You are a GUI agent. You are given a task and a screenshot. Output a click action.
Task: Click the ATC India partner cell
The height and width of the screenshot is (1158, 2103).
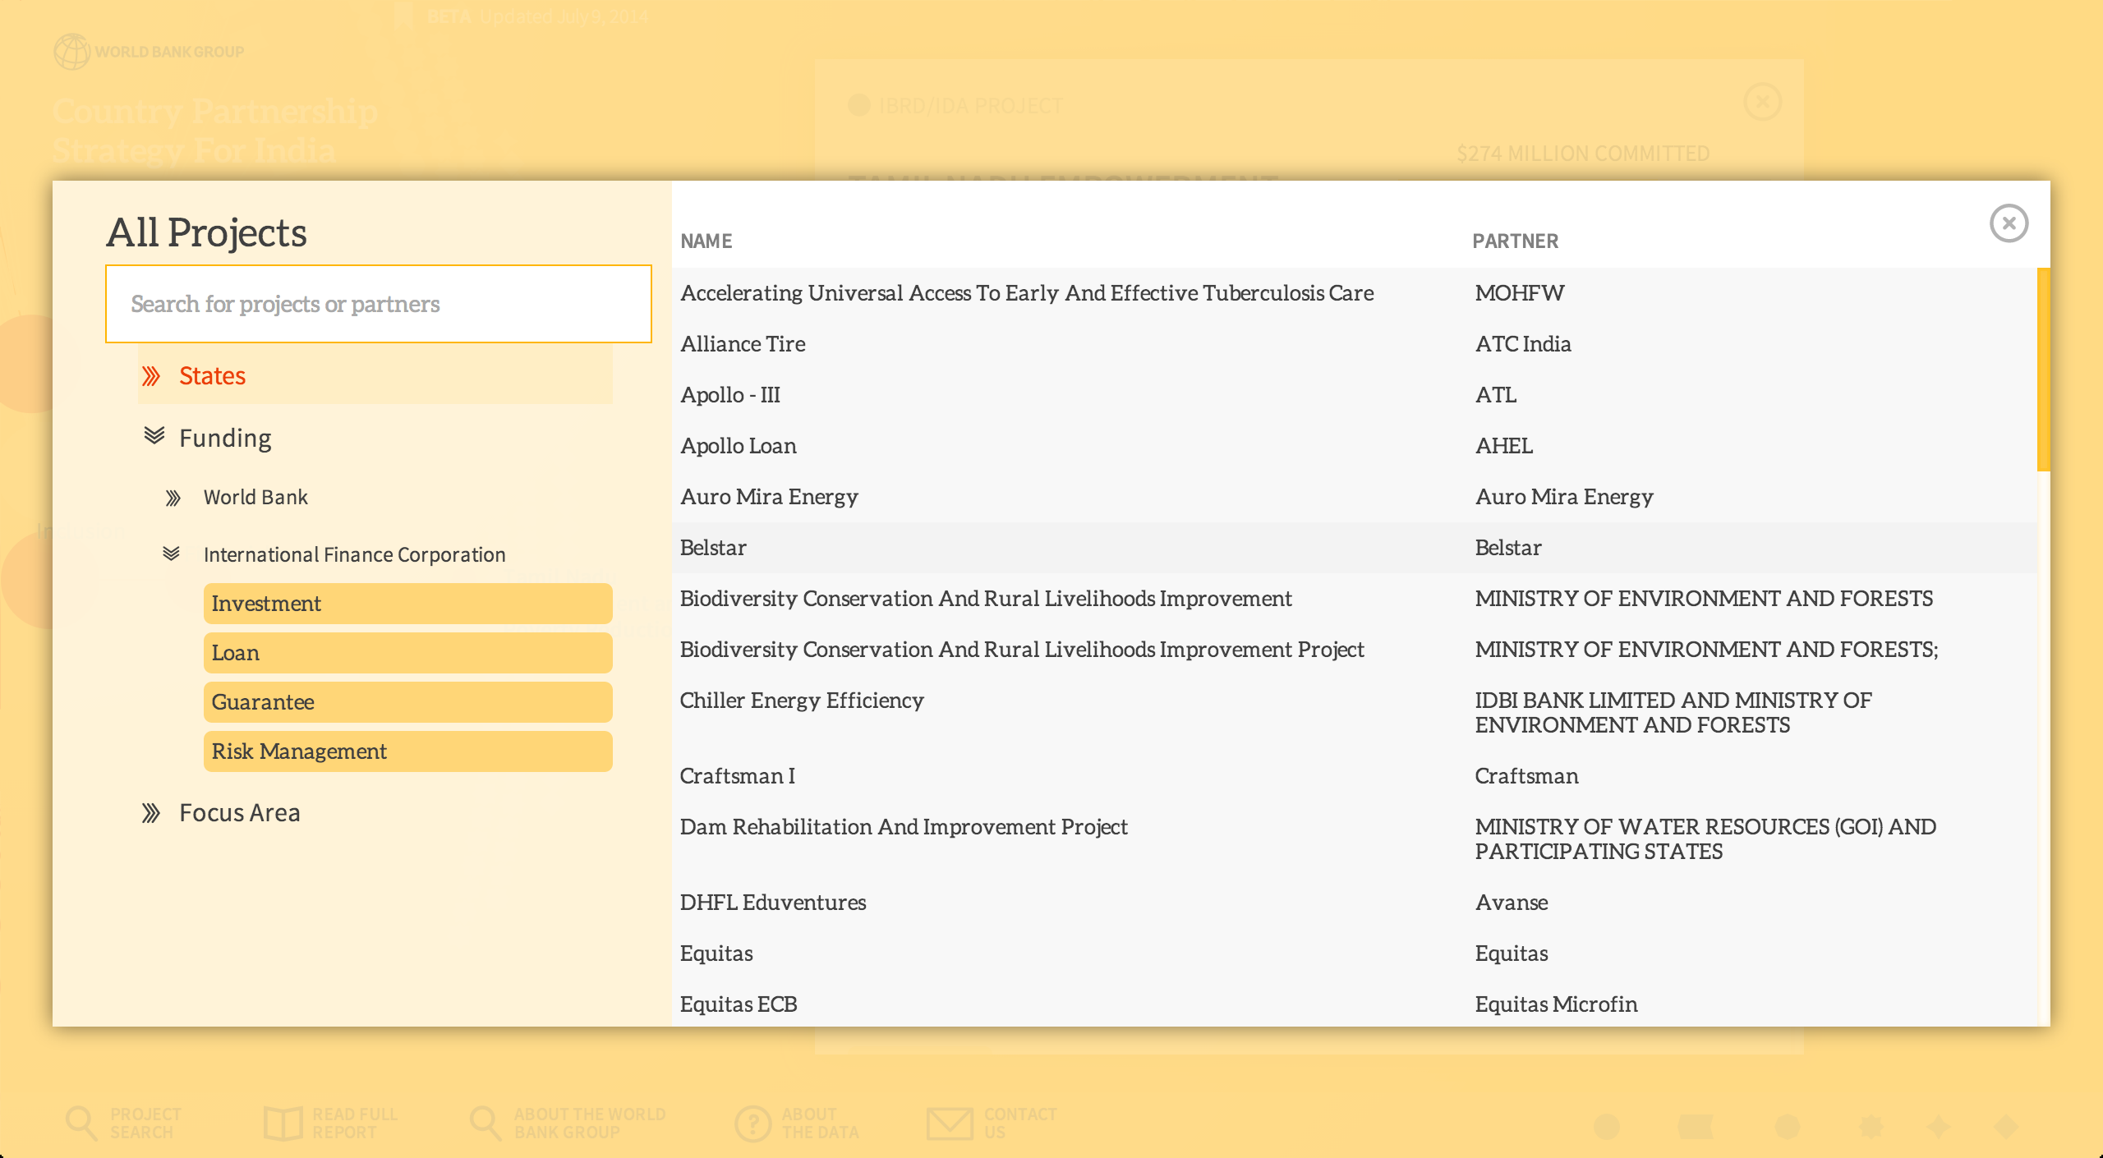pyautogui.click(x=1523, y=344)
